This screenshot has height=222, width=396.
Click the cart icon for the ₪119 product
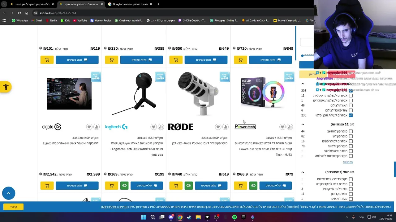(x=47, y=60)
